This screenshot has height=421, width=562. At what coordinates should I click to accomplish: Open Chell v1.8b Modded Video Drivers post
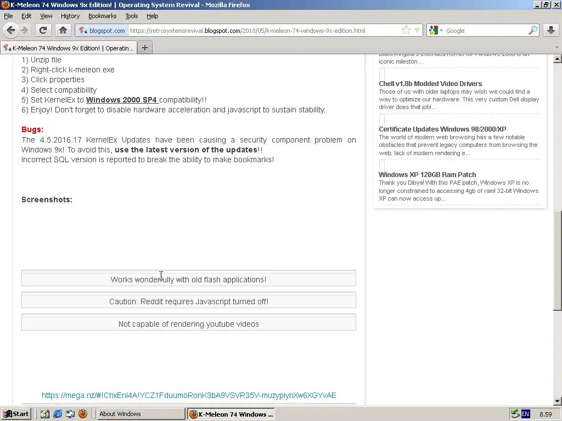click(430, 83)
